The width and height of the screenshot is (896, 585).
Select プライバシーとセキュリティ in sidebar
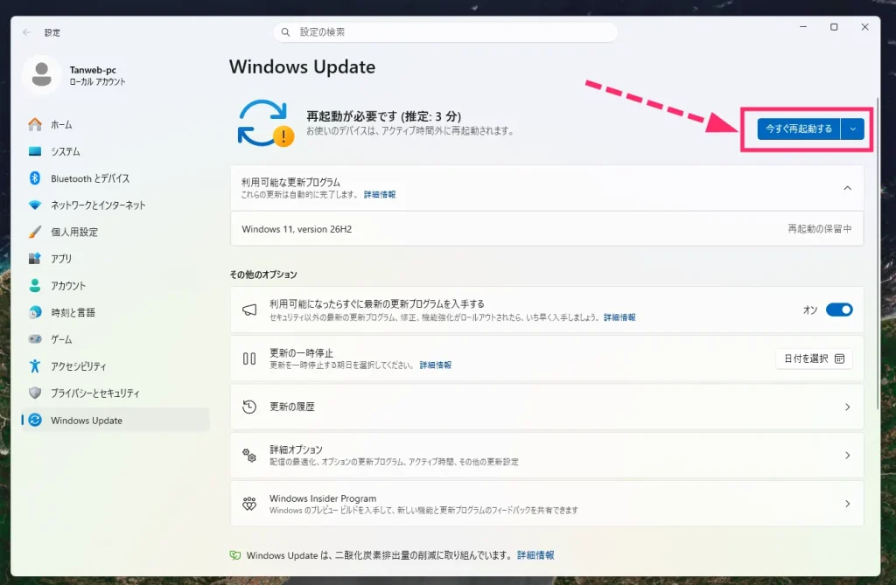point(116,393)
